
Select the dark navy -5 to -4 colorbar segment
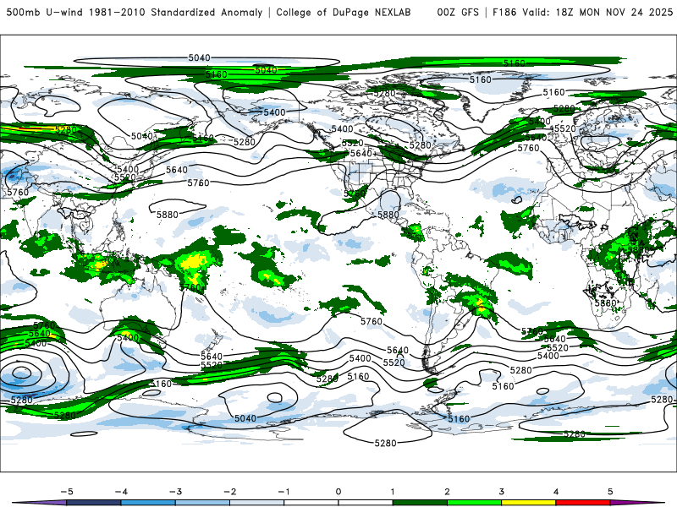tap(94, 503)
